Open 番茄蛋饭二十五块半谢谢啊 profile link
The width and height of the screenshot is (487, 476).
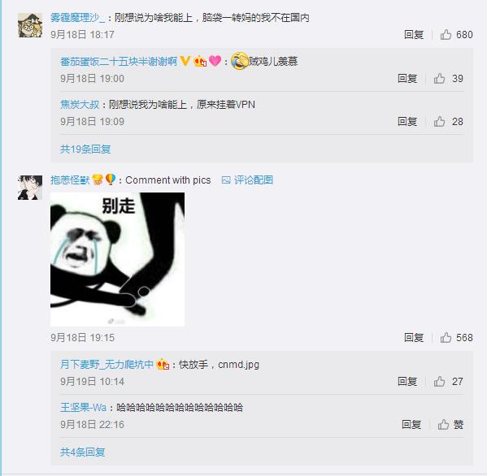(119, 62)
